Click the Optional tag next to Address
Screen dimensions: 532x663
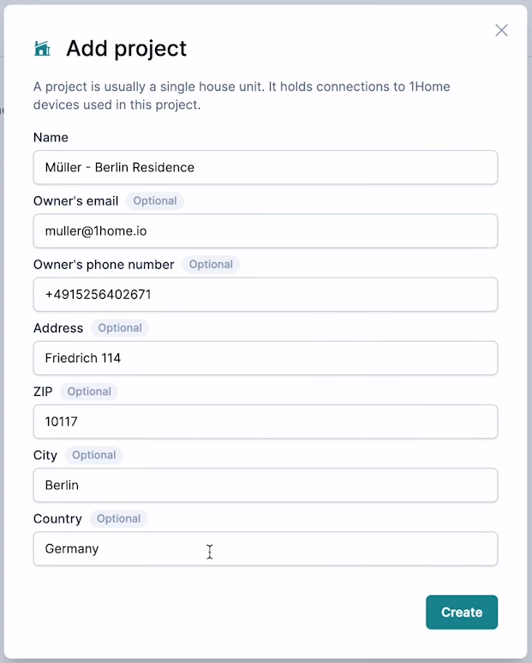(120, 328)
